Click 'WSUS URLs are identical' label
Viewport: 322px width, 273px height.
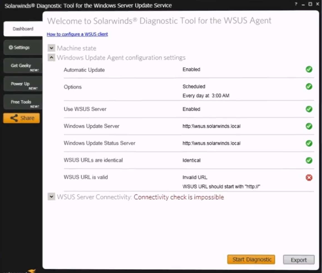[93, 160]
